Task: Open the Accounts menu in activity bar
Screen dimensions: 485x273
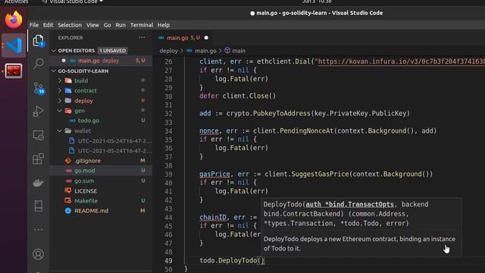Action: [x=38, y=255]
